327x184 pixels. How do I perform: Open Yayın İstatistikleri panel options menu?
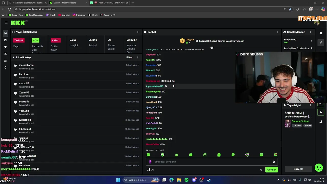click(x=138, y=32)
